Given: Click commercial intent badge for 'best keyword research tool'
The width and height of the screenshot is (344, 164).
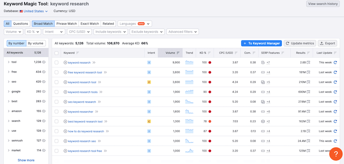Looking at the screenshot, I should pos(149,121).
